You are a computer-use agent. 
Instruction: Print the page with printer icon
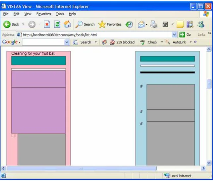point(154,25)
